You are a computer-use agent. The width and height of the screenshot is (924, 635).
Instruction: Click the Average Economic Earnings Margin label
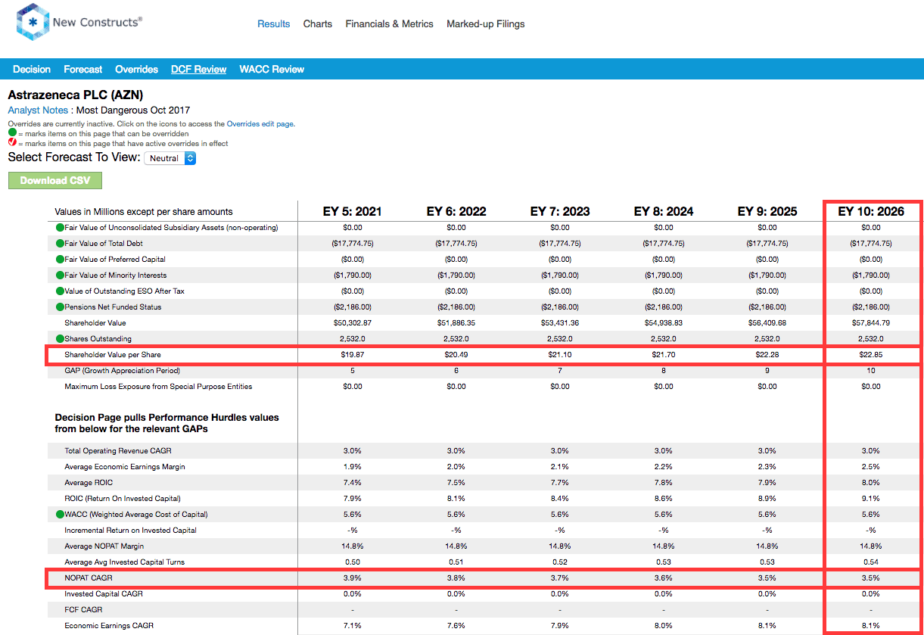(x=125, y=467)
